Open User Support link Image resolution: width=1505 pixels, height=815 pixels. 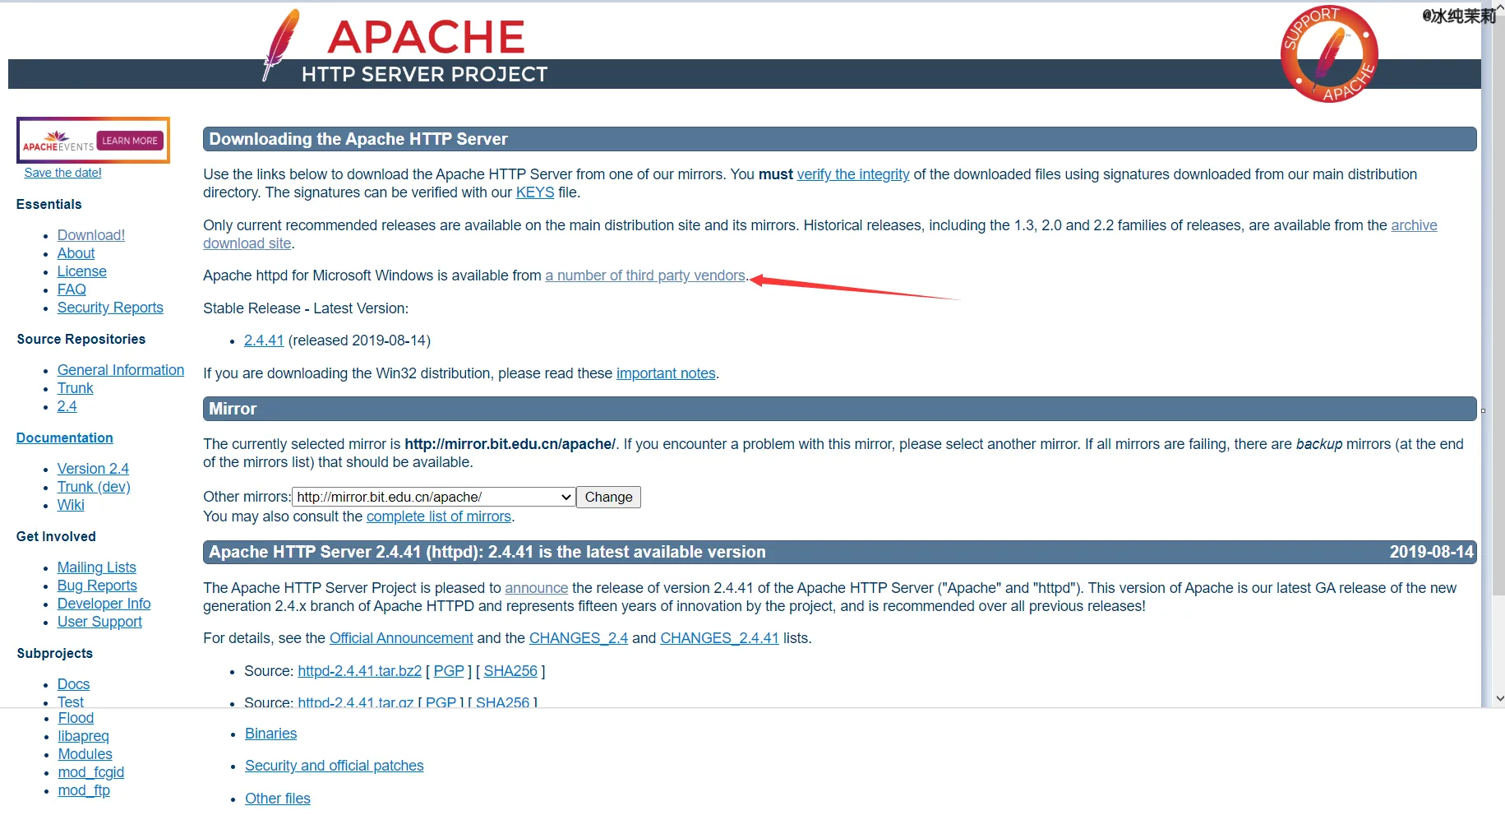(99, 622)
